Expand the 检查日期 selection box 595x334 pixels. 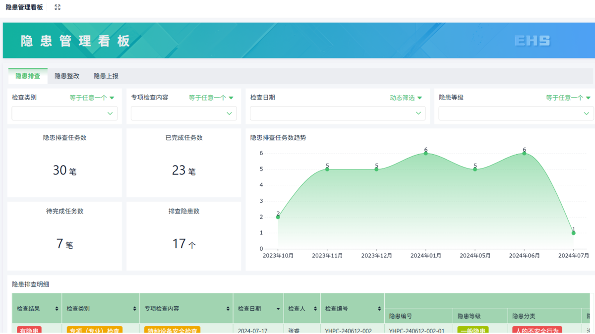[338, 113]
